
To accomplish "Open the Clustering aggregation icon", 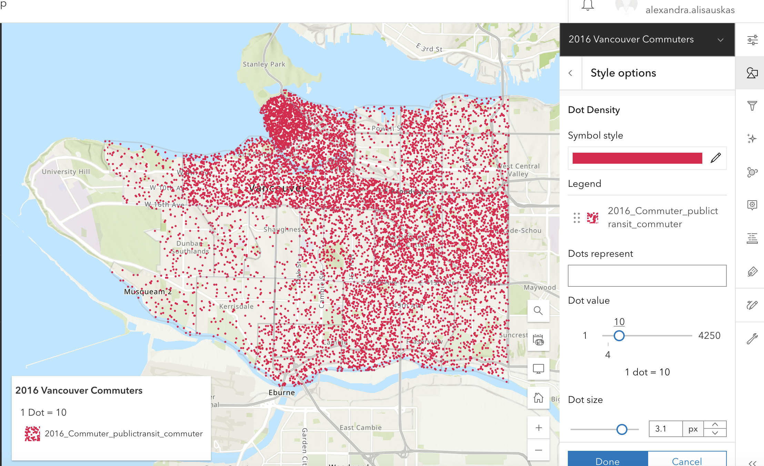I will 752,172.
